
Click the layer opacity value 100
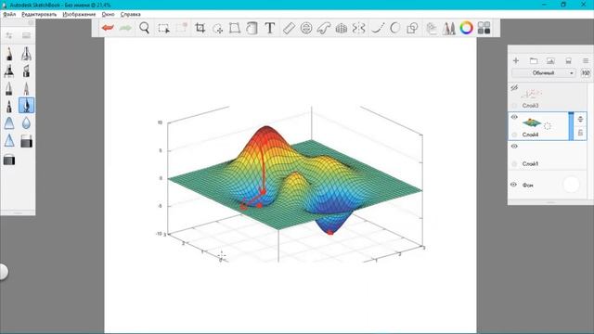pos(586,72)
